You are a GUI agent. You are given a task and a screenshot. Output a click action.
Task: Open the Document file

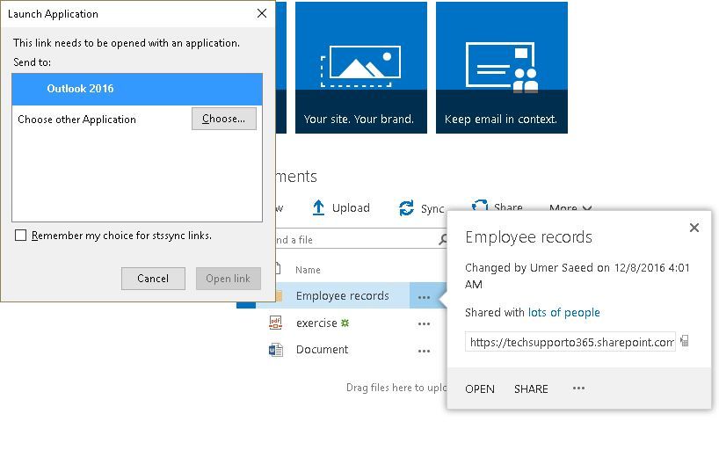[x=322, y=350]
